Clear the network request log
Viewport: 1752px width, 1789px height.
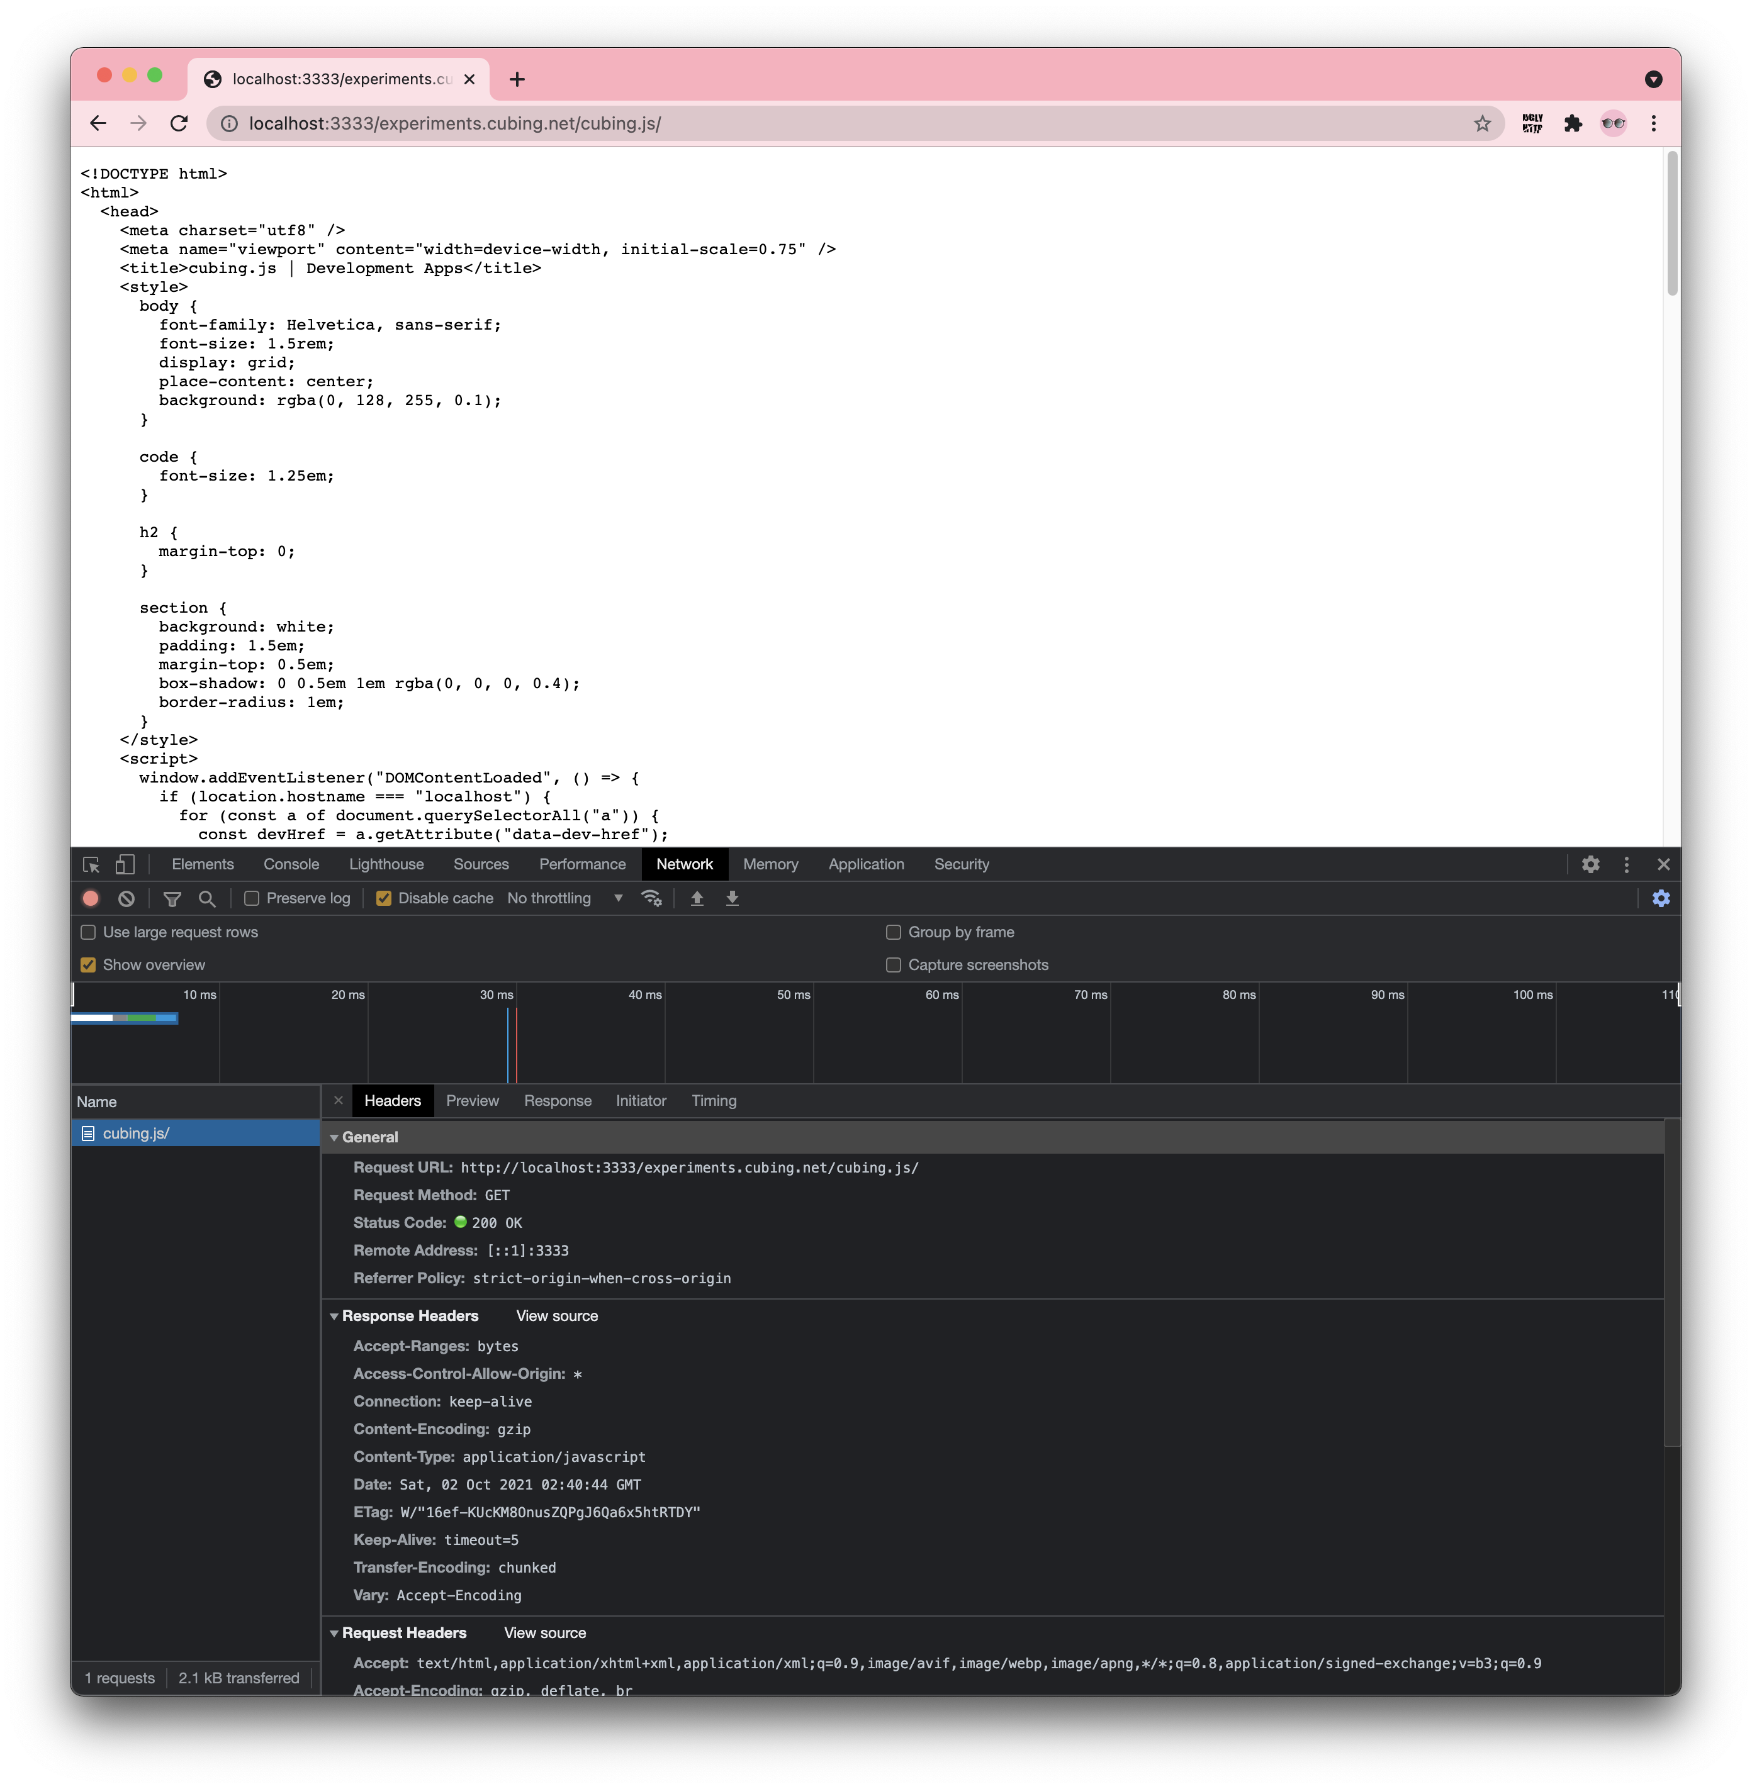pos(126,899)
